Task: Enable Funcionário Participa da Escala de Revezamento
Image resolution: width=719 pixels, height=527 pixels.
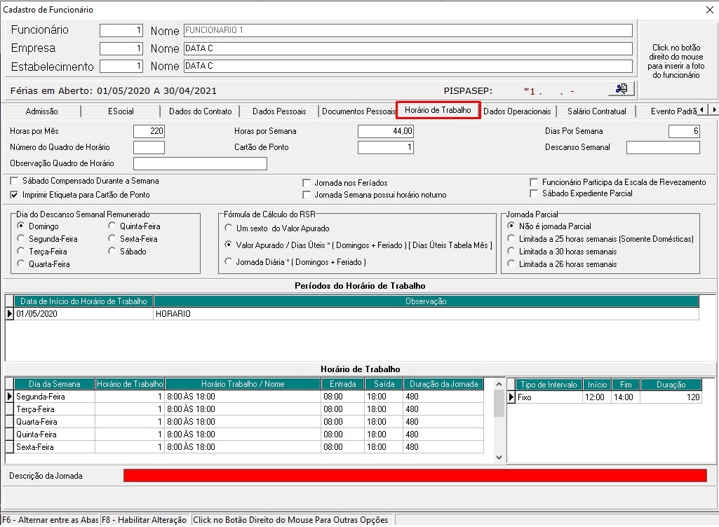Action: pos(534,182)
